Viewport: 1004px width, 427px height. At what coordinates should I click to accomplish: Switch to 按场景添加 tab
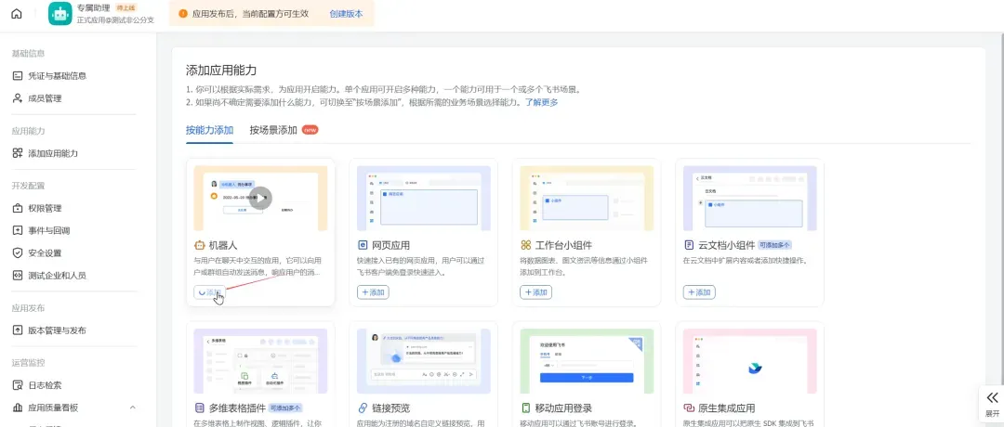coord(272,130)
